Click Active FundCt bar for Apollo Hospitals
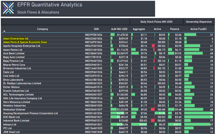Image resolution: width=215 pixels, height=134 pixels. point(192,46)
